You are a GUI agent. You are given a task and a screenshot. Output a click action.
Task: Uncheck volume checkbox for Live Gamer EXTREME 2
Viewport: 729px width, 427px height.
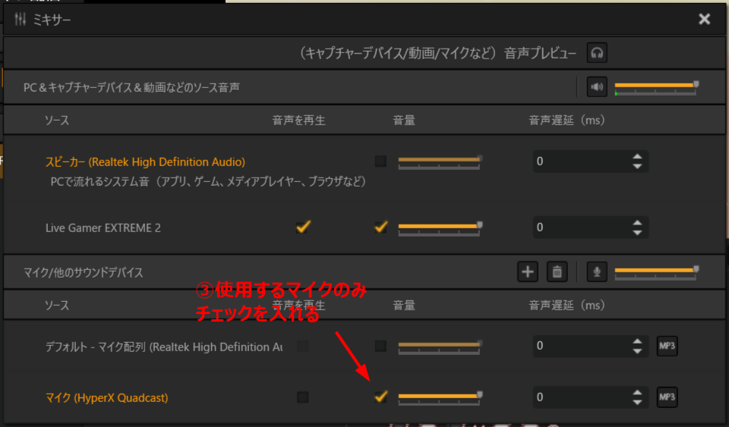click(x=381, y=227)
